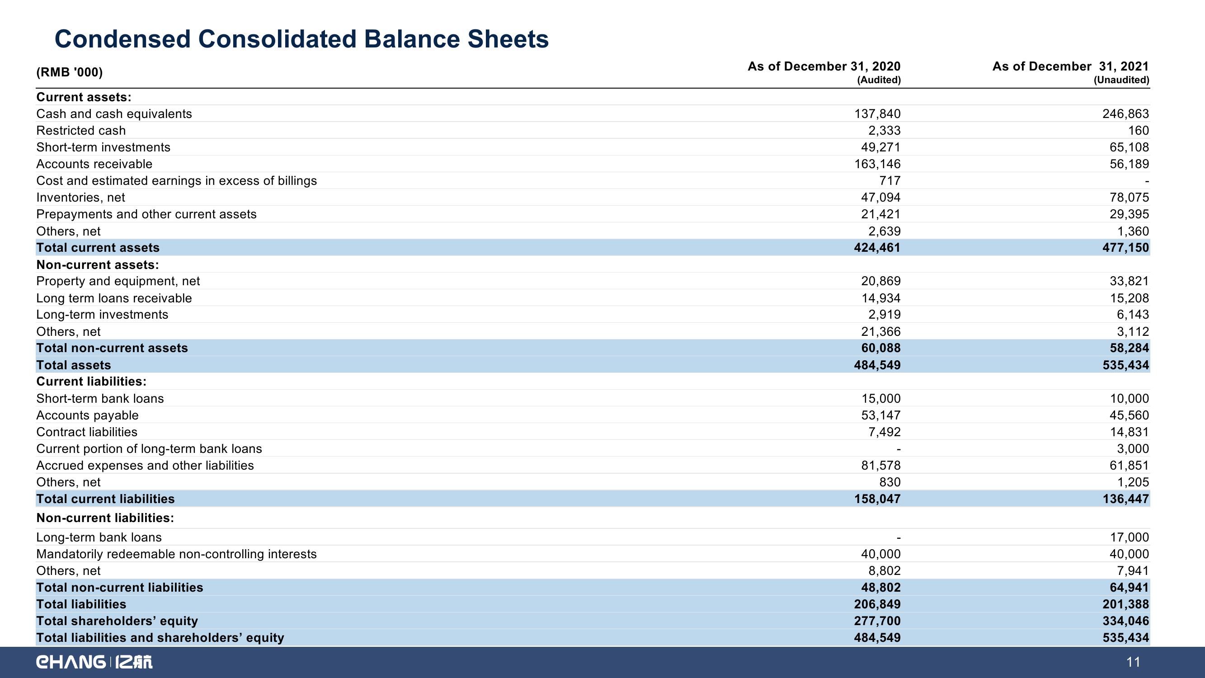The height and width of the screenshot is (678, 1205).
Task: Select the 334,046 shareholders' equity value
Action: coord(1125,621)
